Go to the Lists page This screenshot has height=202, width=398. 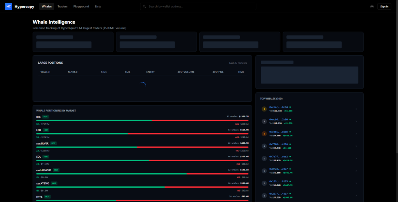coord(98,7)
